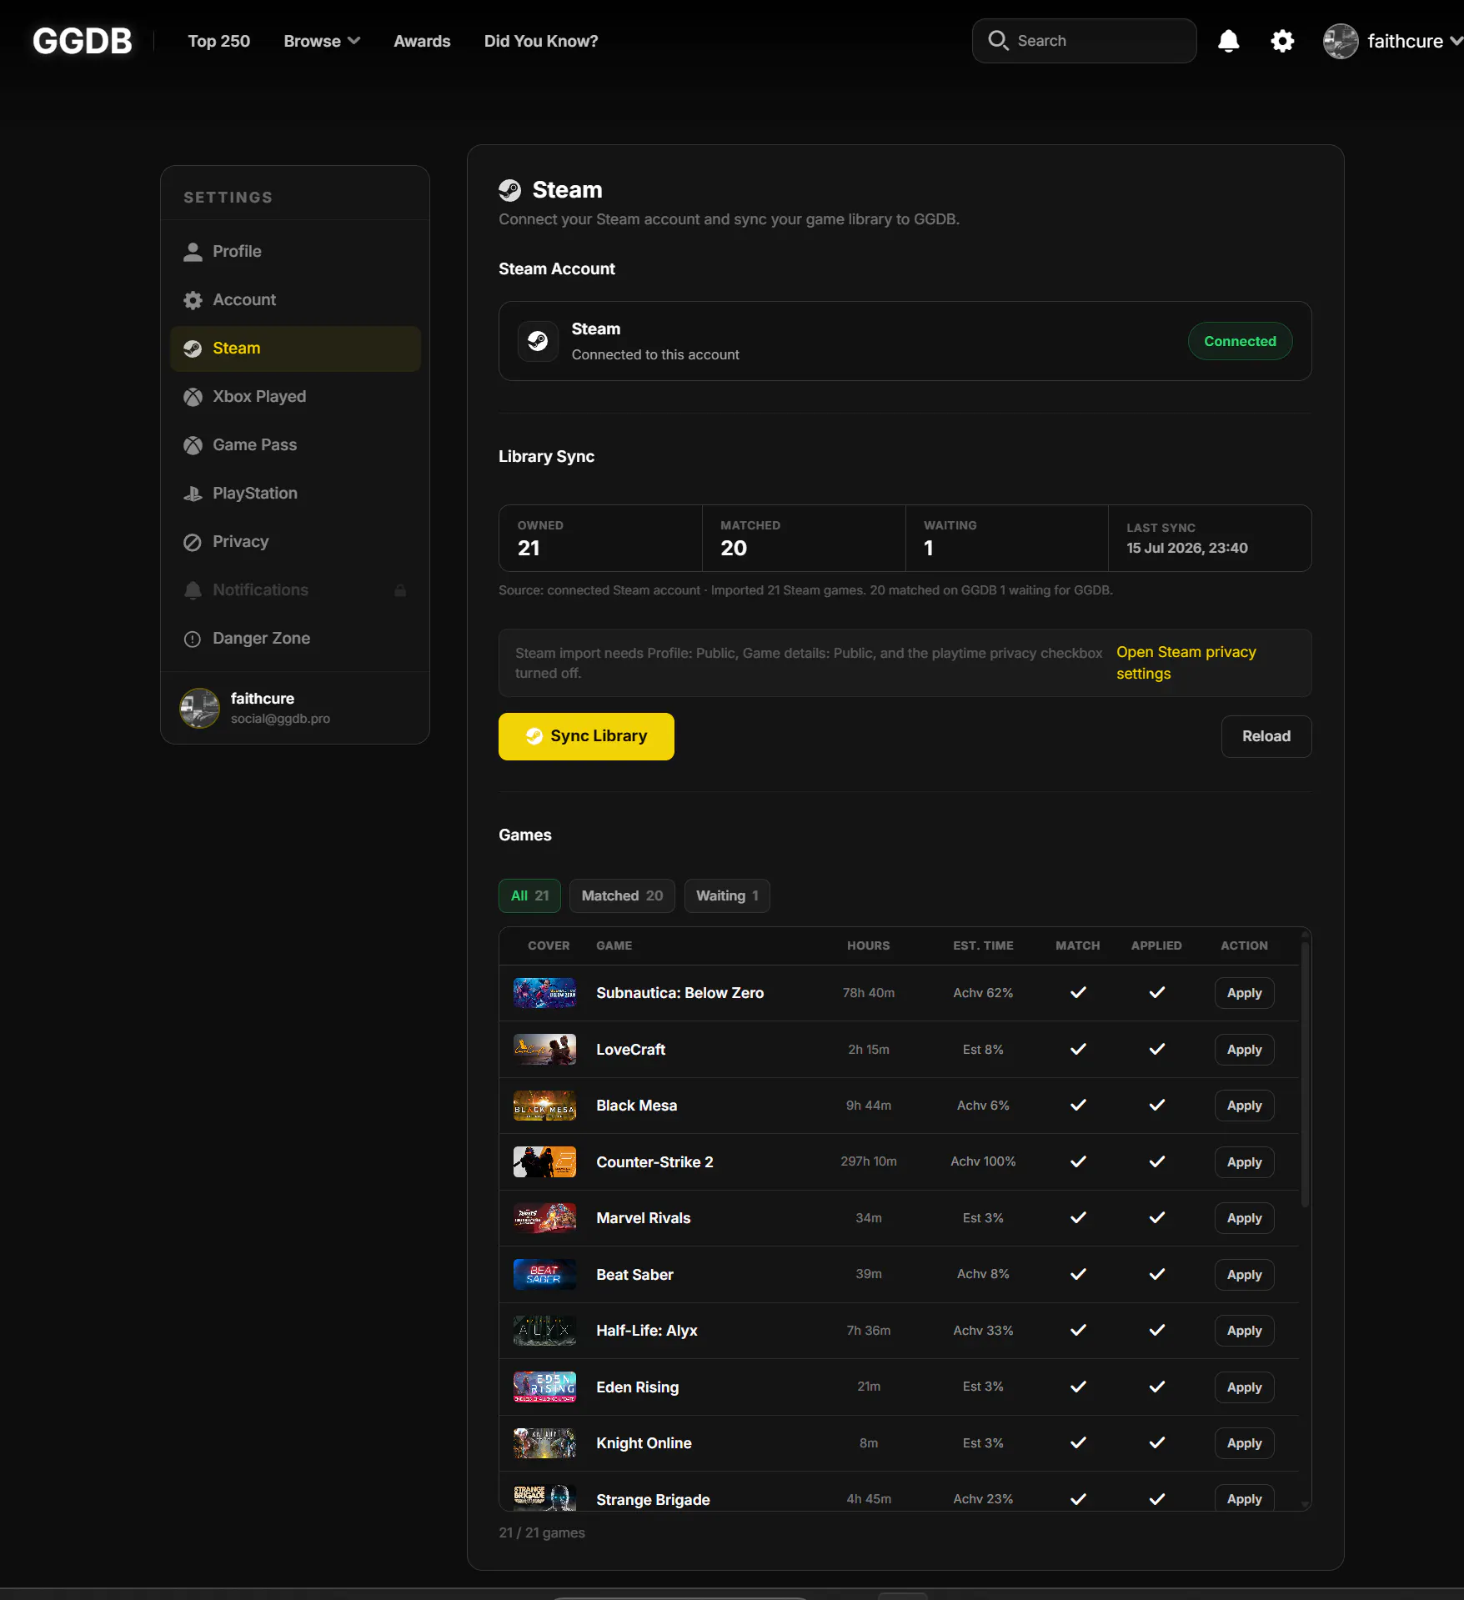1464x1600 pixels.
Task: Click the Profile person icon in sidebar
Action: (193, 251)
